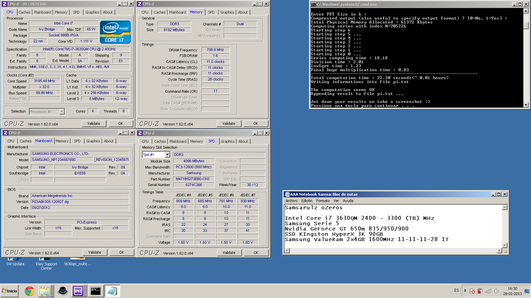Click BIOS Version field P03ABI.005.120927.dg
531x298 pixels.
[x=80, y=202]
